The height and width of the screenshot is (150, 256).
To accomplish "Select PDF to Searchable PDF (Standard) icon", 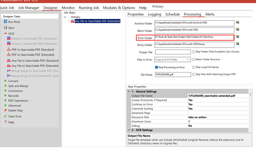I will point(9,49).
